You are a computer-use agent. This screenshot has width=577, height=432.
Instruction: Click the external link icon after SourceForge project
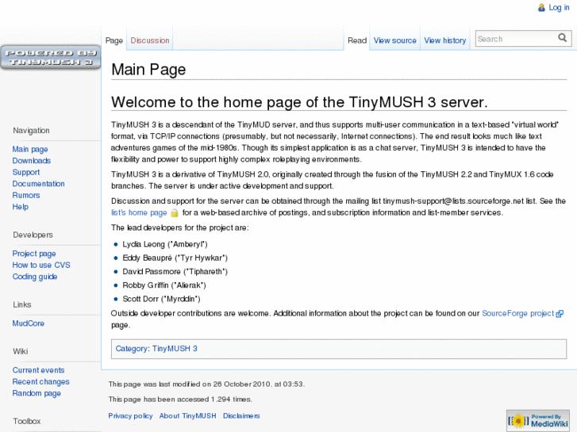[560, 314]
